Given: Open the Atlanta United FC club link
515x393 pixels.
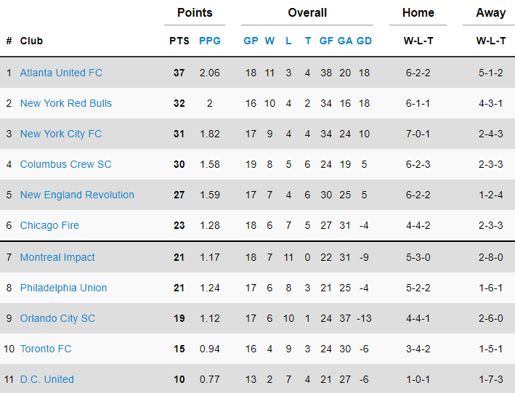Looking at the screenshot, I should 61,73.
